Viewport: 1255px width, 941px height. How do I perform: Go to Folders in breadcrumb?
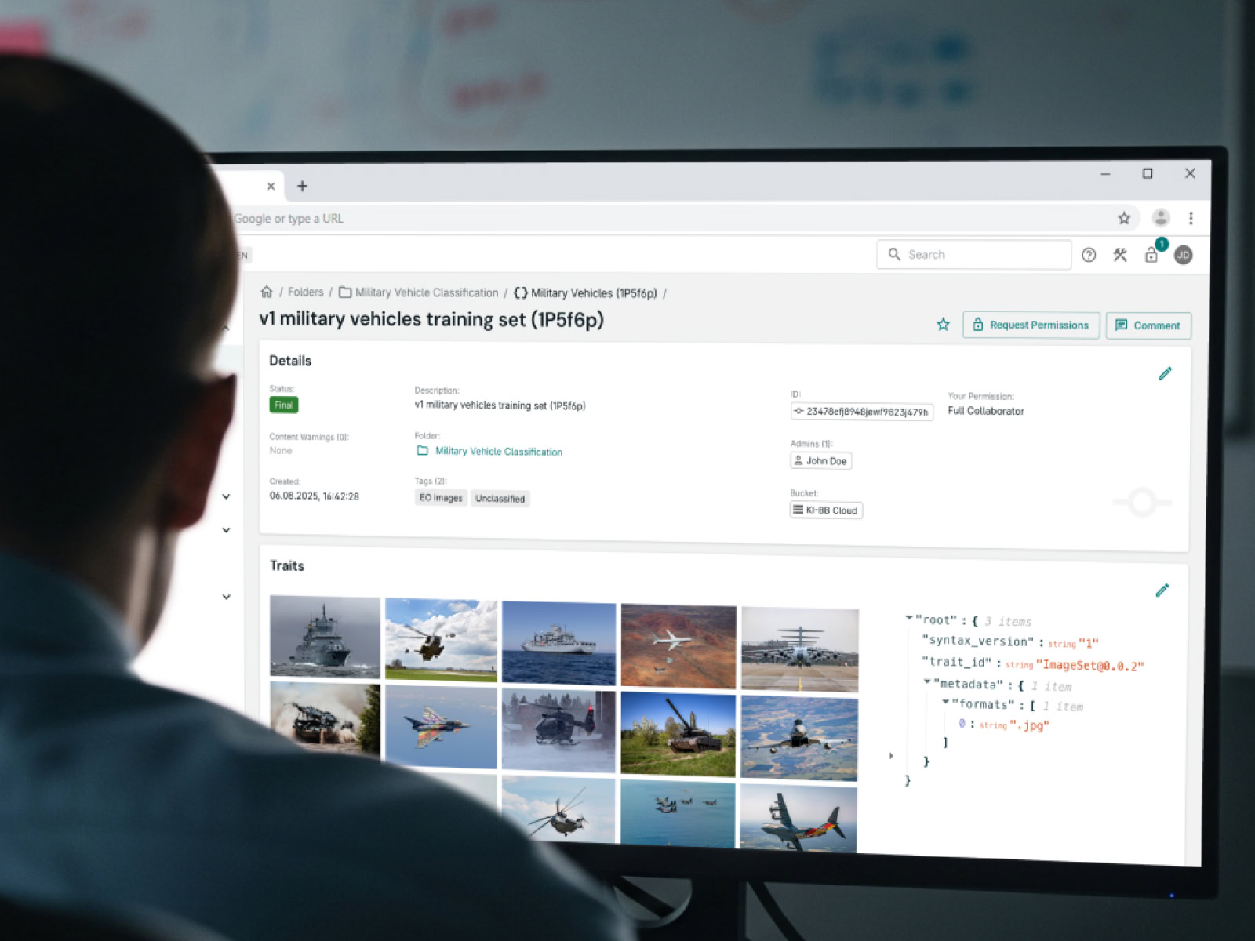point(305,292)
